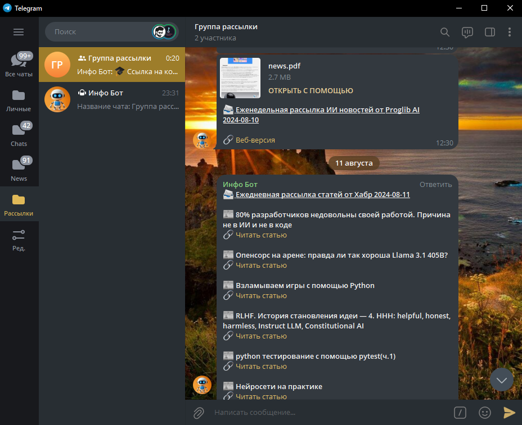Open the three-dot chat options menu

click(x=510, y=32)
